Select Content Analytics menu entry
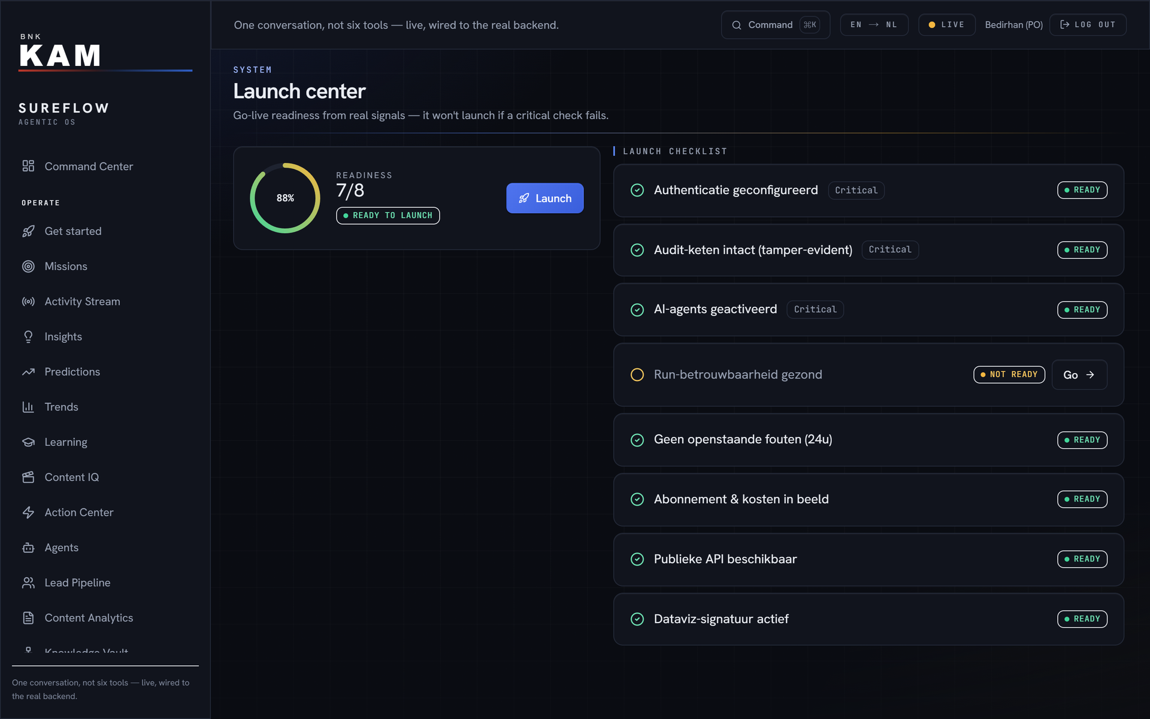The height and width of the screenshot is (719, 1150). coord(105,618)
